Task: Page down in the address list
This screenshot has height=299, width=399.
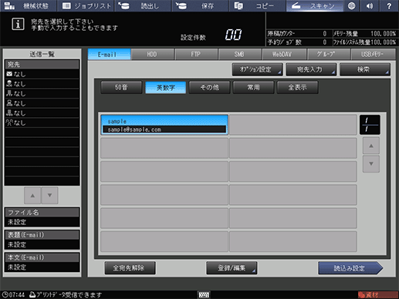Action: tap(371, 163)
